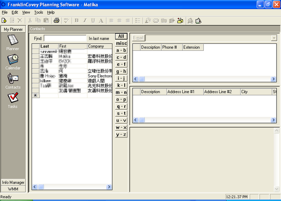Open the Contacts sidebar icon

coord(13,81)
